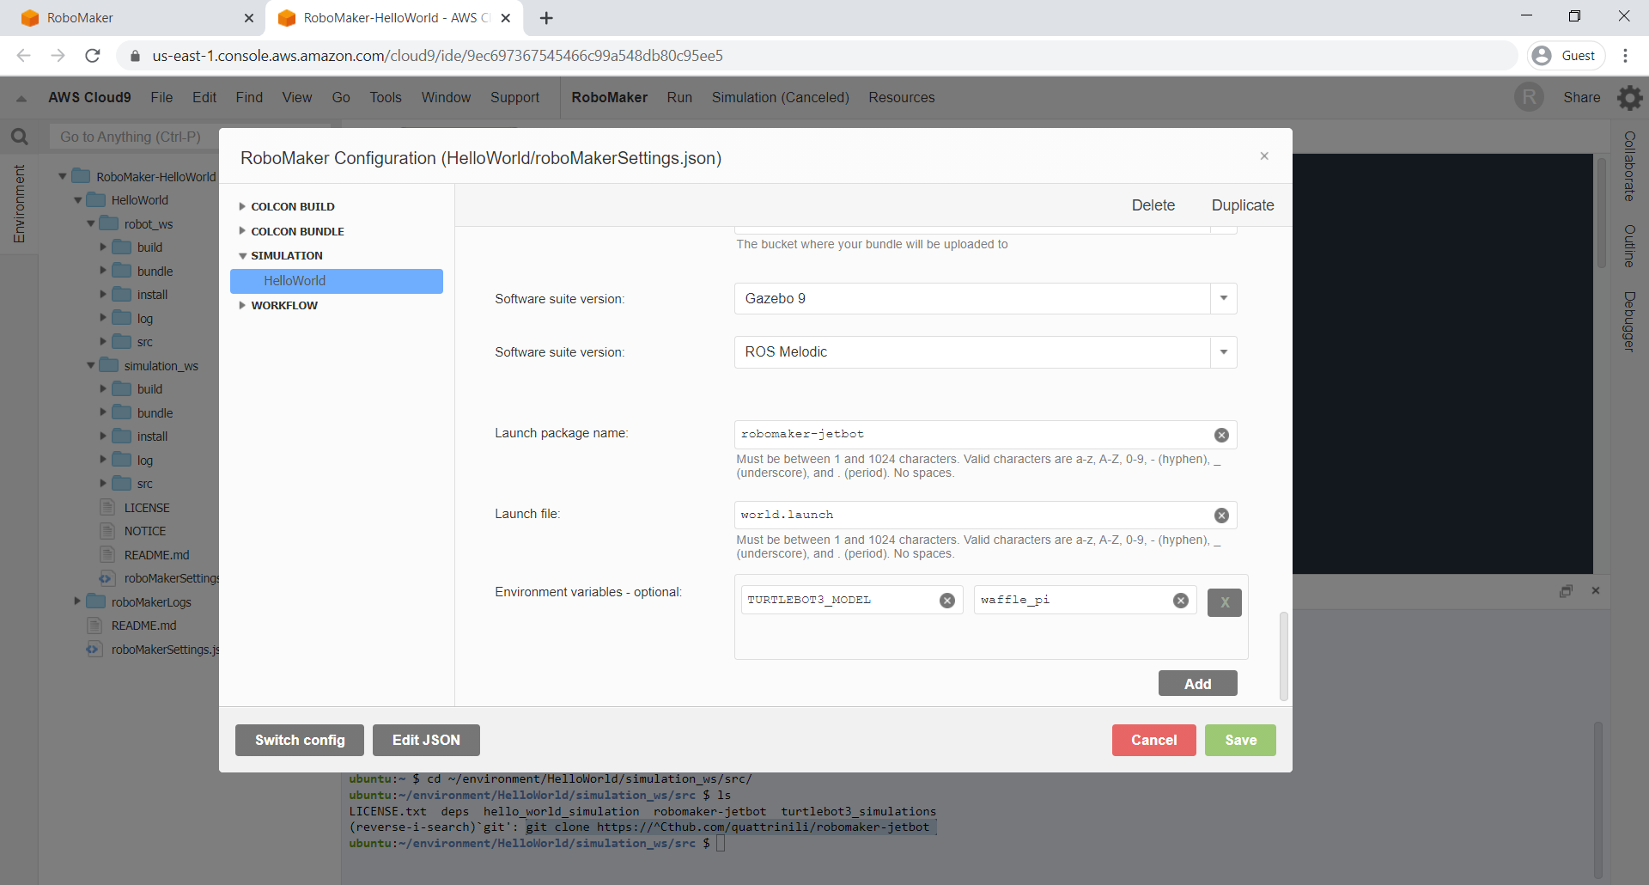Viewport: 1649px width, 885px height.
Task: Click the user avatar R icon
Action: 1529,97
